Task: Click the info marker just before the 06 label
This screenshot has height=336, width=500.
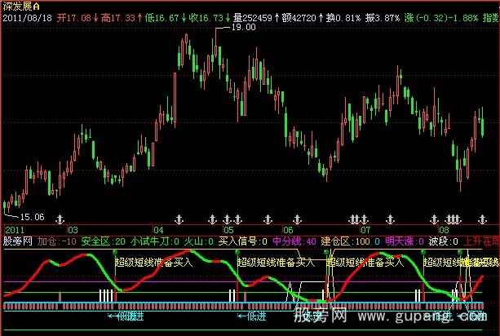Action: pyautogui.click(x=268, y=219)
